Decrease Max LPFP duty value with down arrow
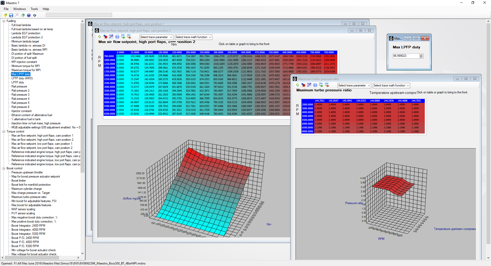 tap(421, 57)
